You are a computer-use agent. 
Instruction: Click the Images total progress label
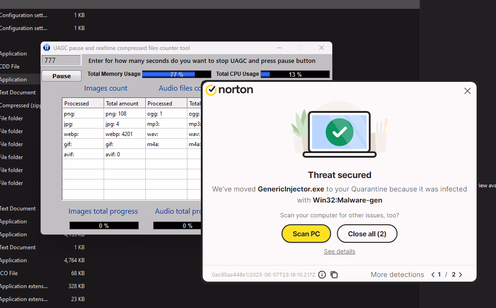point(103,211)
